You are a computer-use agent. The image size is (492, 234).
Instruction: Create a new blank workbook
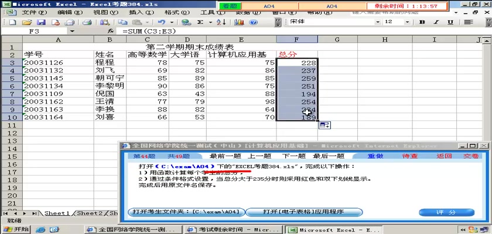(12, 22)
